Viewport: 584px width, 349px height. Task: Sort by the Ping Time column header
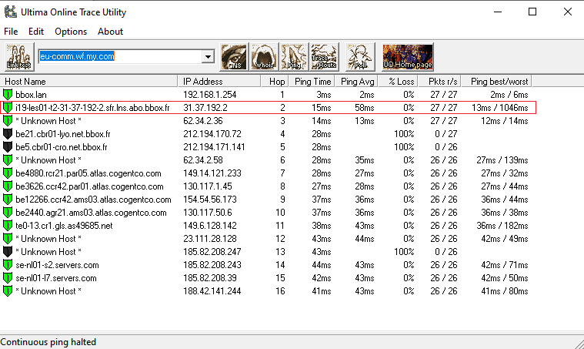[312, 82]
